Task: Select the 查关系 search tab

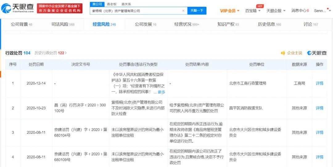Action: (x=126, y=4)
